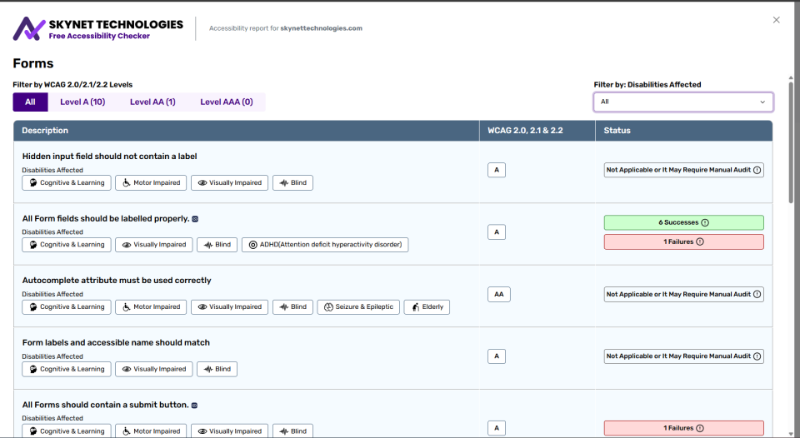Screen dimensions: 800x438
Task: Click the Free Accessibility Checker subtitle
Action: pyautogui.click(x=99, y=36)
